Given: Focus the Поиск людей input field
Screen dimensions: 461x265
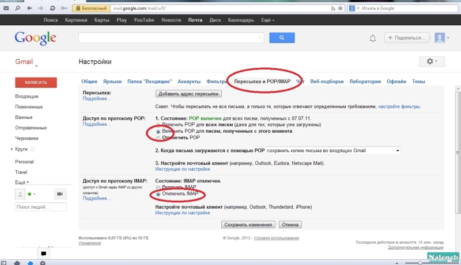Looking at the screenshot, I should pos(40,207).
